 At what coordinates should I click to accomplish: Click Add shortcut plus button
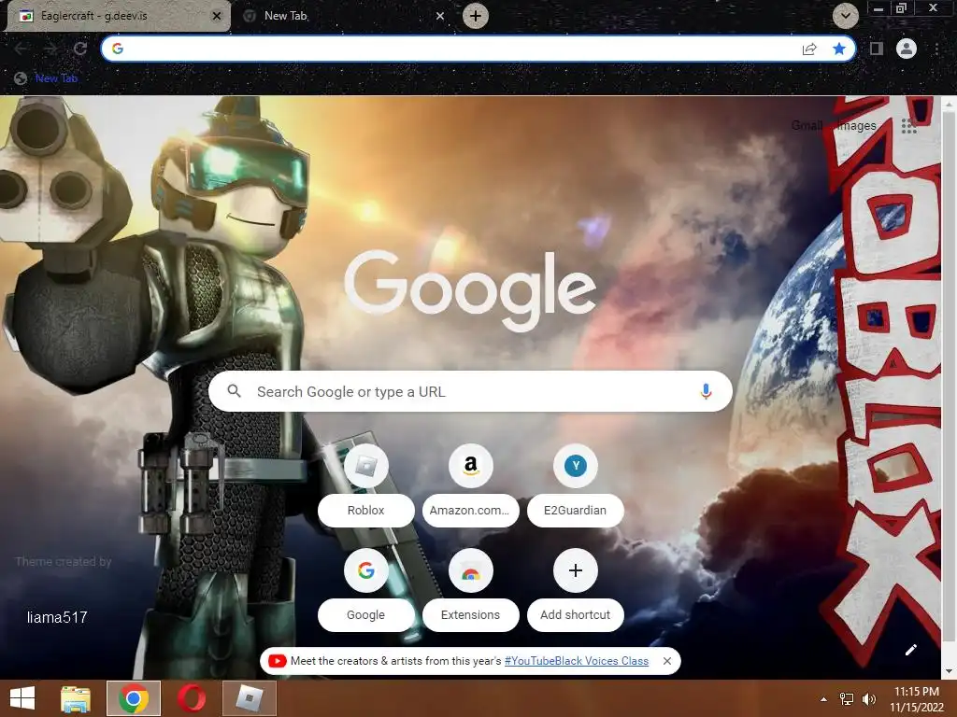pos(576,571)
